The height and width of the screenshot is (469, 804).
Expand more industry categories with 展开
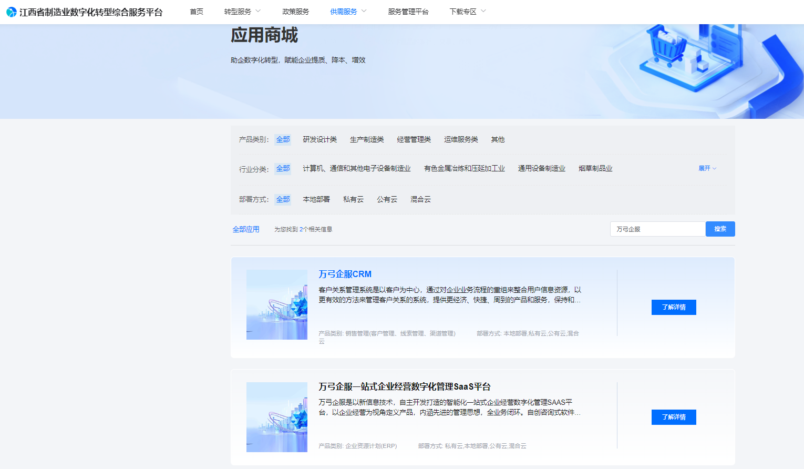(x=707, y=168)
